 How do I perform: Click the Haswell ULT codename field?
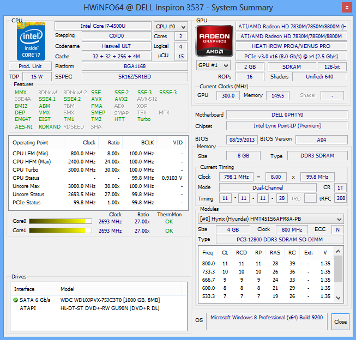click(x=117, y=46)
